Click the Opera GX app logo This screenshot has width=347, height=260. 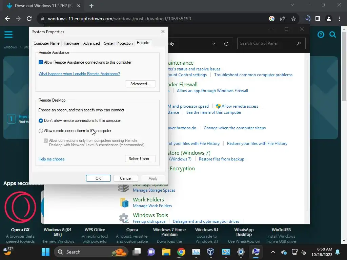click(20, 207)
